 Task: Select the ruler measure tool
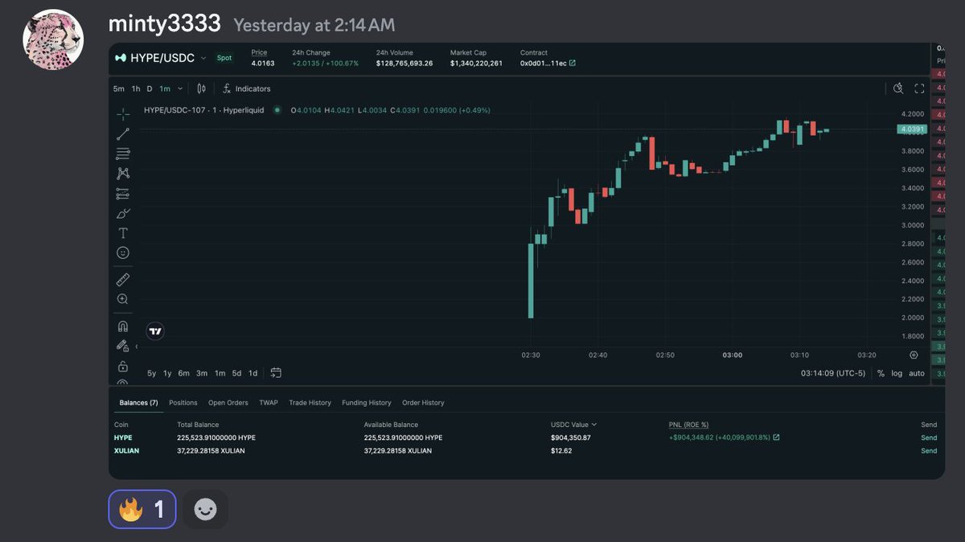coord(122,279)
